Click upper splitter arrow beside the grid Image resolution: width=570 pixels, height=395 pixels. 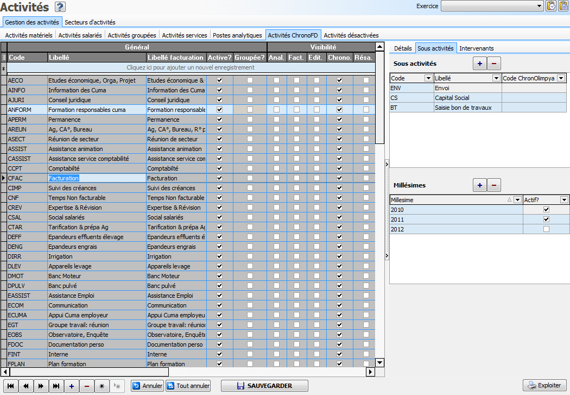(x=387, y=165)
